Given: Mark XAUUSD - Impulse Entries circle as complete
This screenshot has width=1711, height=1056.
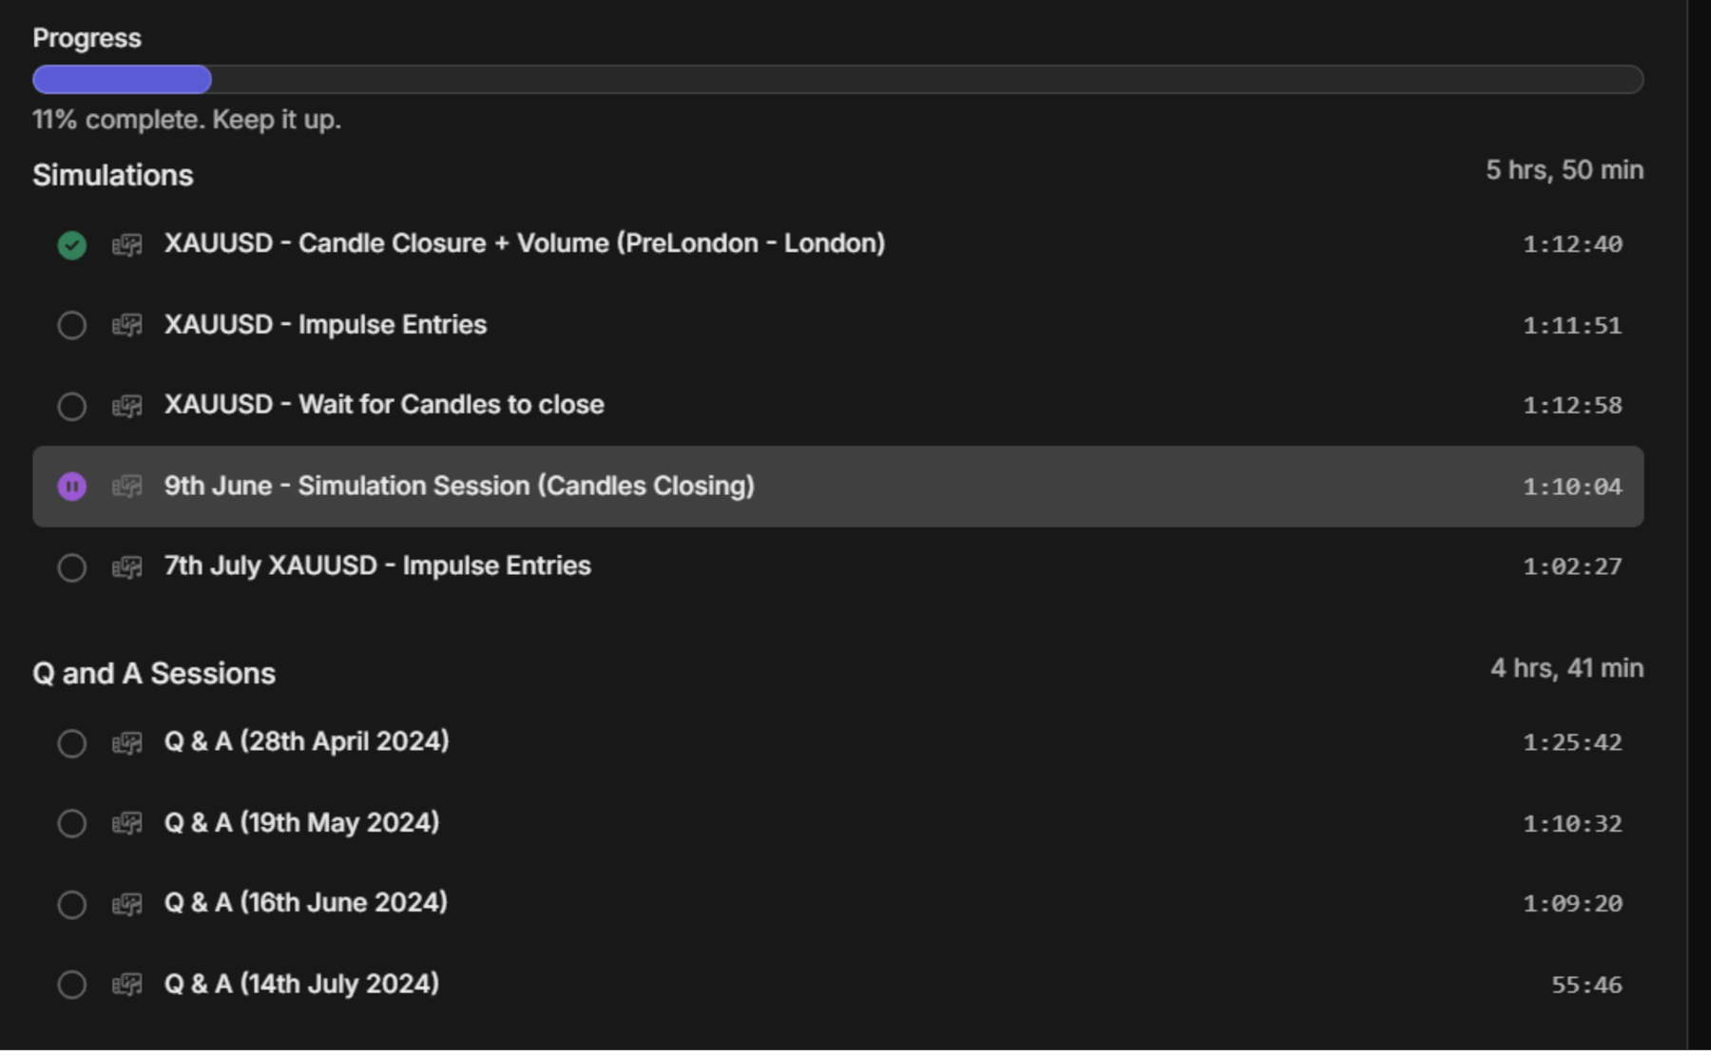Looking at the screenshot, I should [x=71, y=326].
